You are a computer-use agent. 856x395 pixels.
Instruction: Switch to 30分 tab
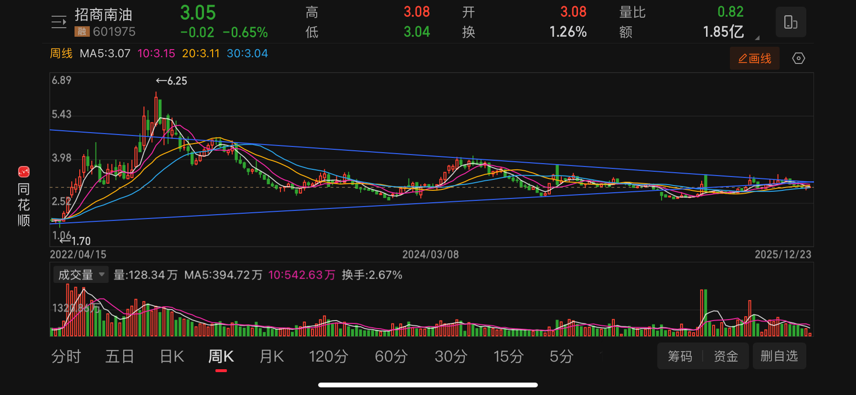[x=450, y=356]
